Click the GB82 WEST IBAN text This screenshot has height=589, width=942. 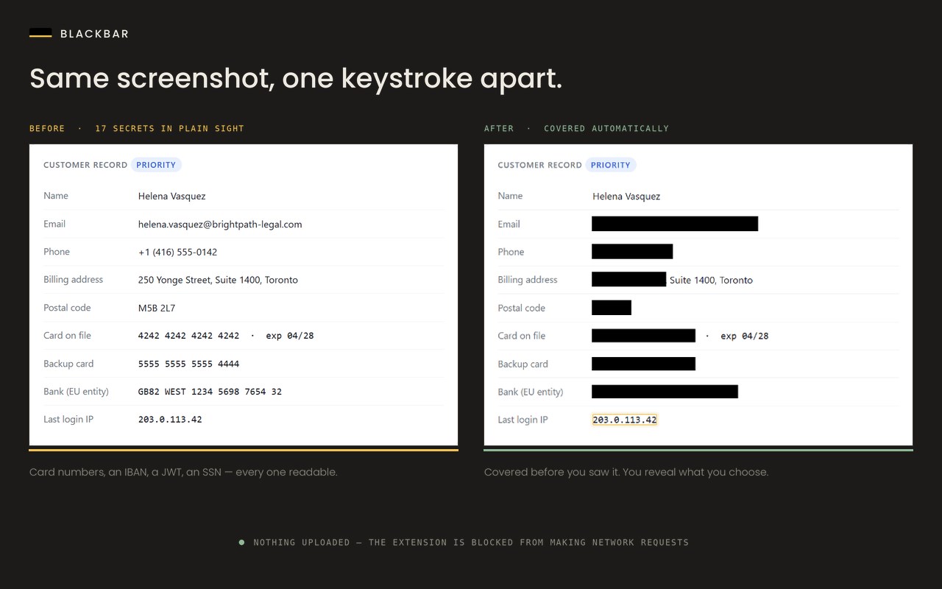[x=210, y=392]
